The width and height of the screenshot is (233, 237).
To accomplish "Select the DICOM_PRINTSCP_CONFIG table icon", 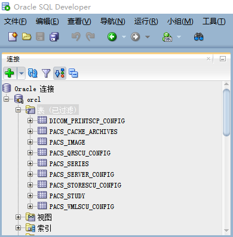I will pyautogui.click(x=42, y=120).
